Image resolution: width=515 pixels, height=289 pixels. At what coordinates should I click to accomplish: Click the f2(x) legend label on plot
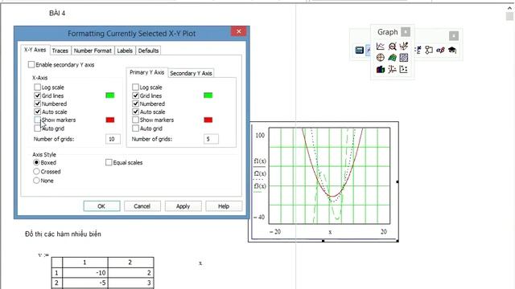point(260,173)
